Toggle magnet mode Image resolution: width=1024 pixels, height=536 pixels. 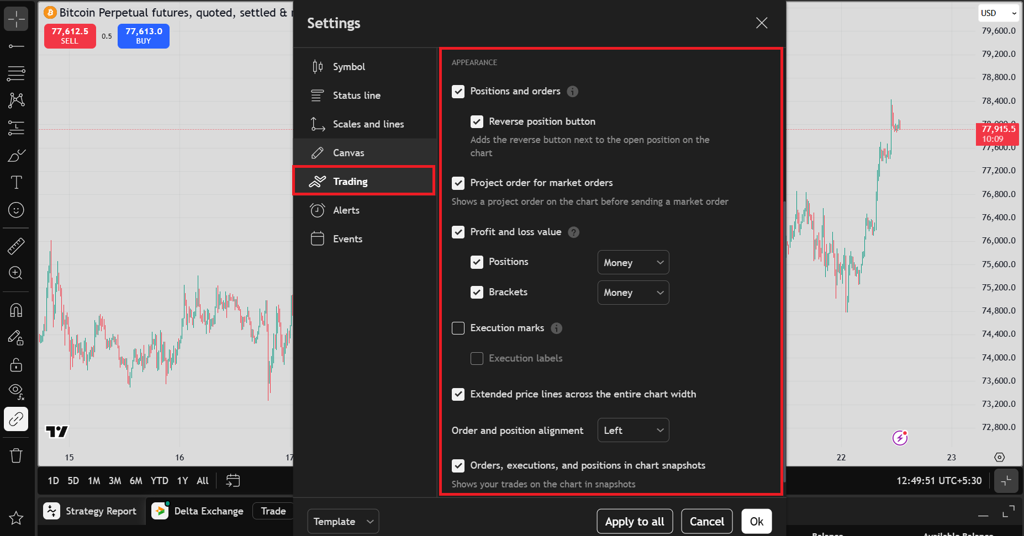[x=16, y=310]
